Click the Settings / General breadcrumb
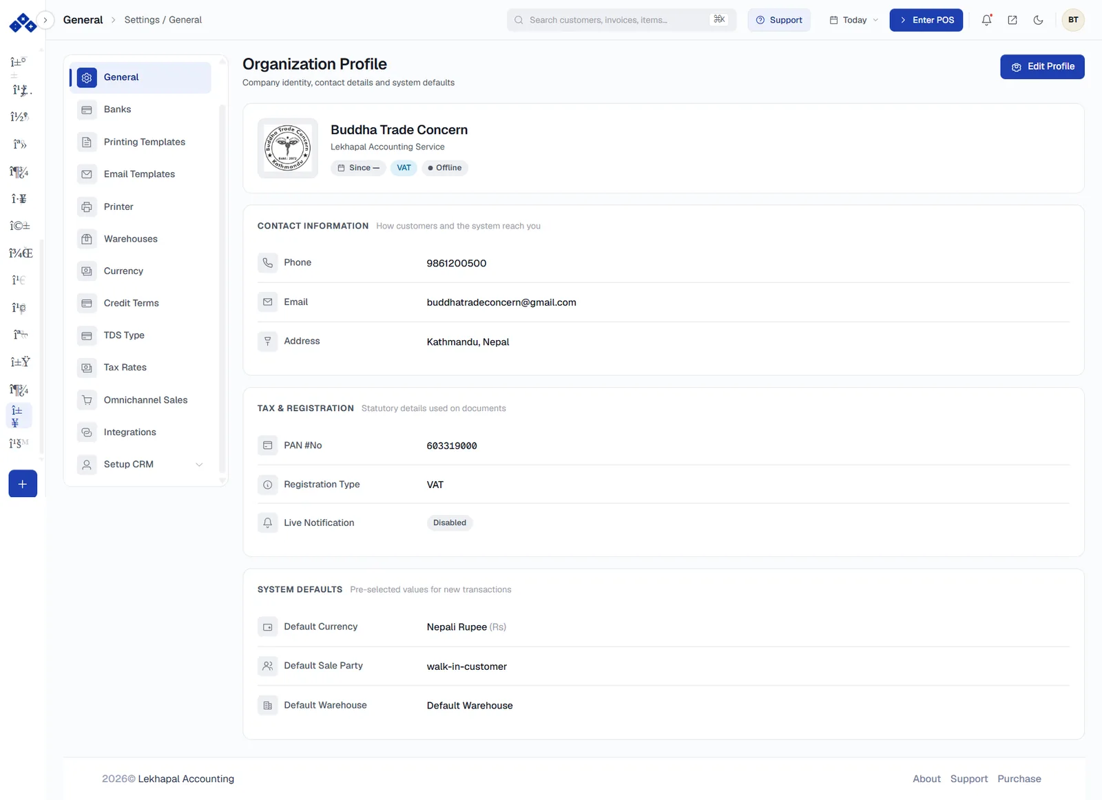Image resolution: width=1102 pixels, height=800 pixels. click(x=163, y=20)
